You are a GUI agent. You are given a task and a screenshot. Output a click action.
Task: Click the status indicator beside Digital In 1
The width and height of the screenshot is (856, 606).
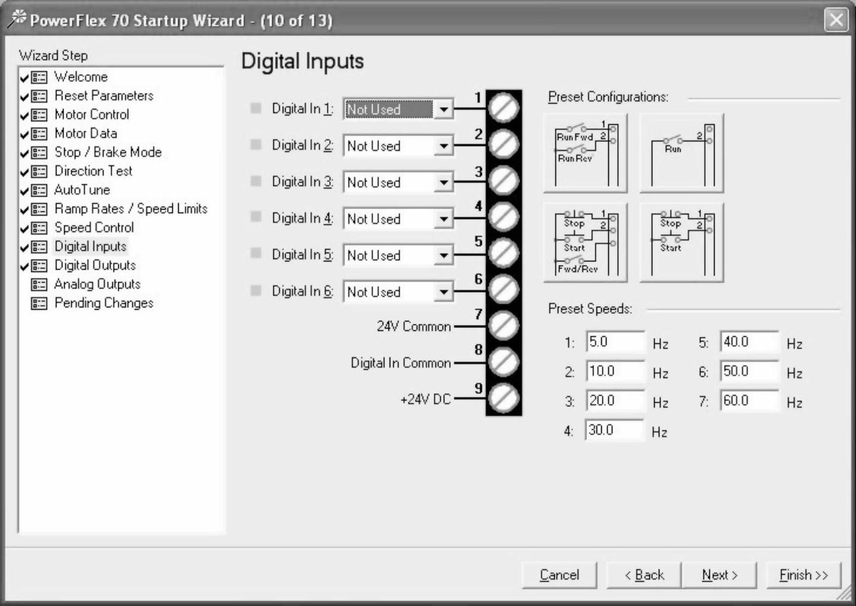point(256,108)
